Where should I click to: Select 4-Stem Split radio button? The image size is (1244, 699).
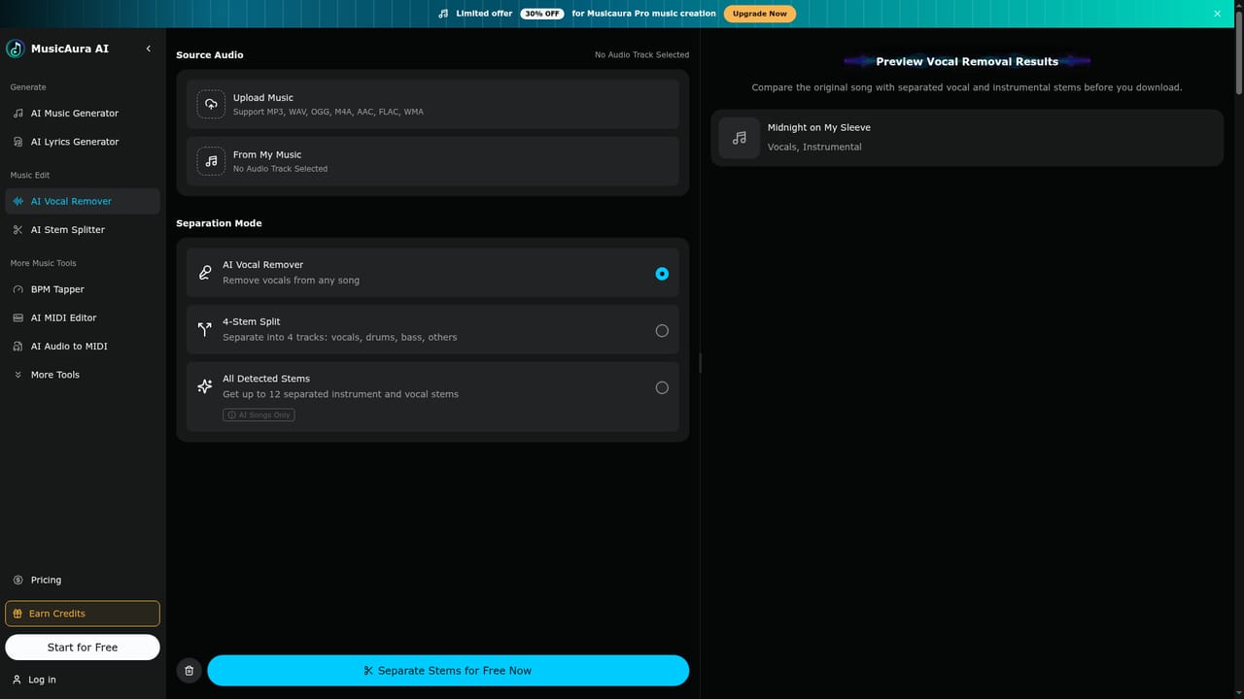tap(662, 331)
